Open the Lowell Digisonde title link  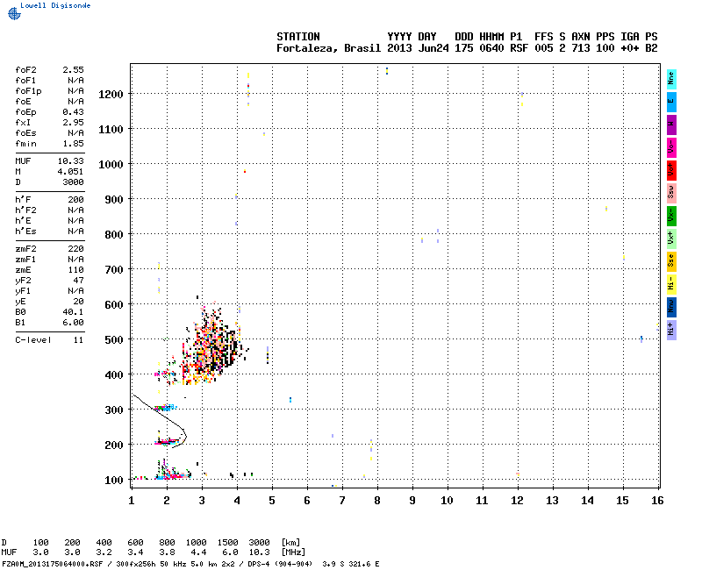click(55, 5)
